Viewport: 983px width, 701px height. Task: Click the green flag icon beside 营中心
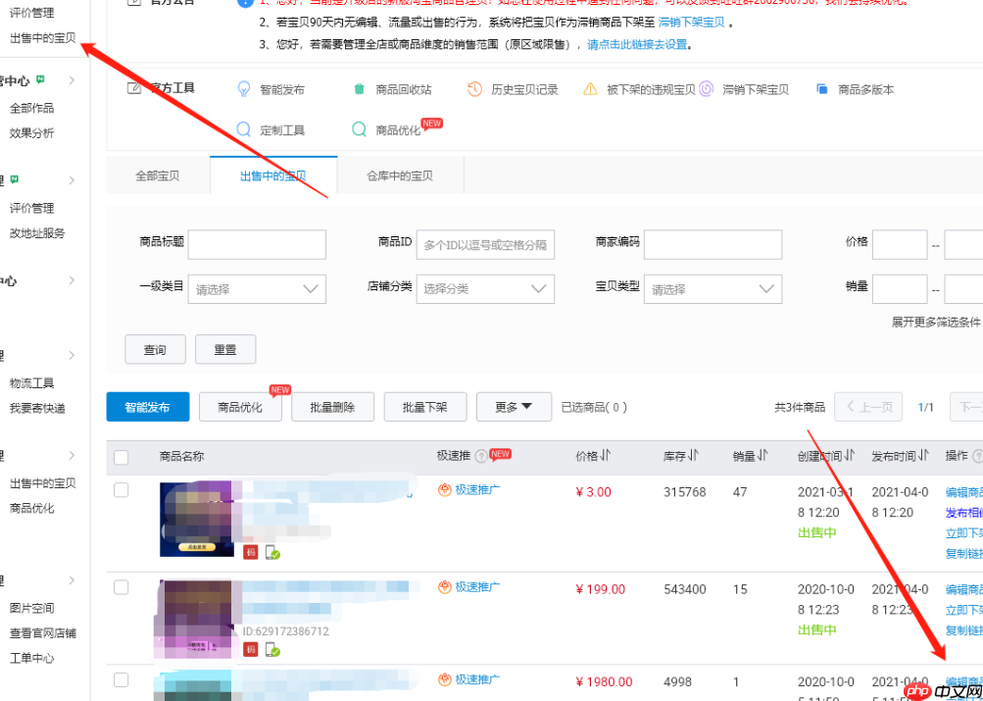pos(40,79)
